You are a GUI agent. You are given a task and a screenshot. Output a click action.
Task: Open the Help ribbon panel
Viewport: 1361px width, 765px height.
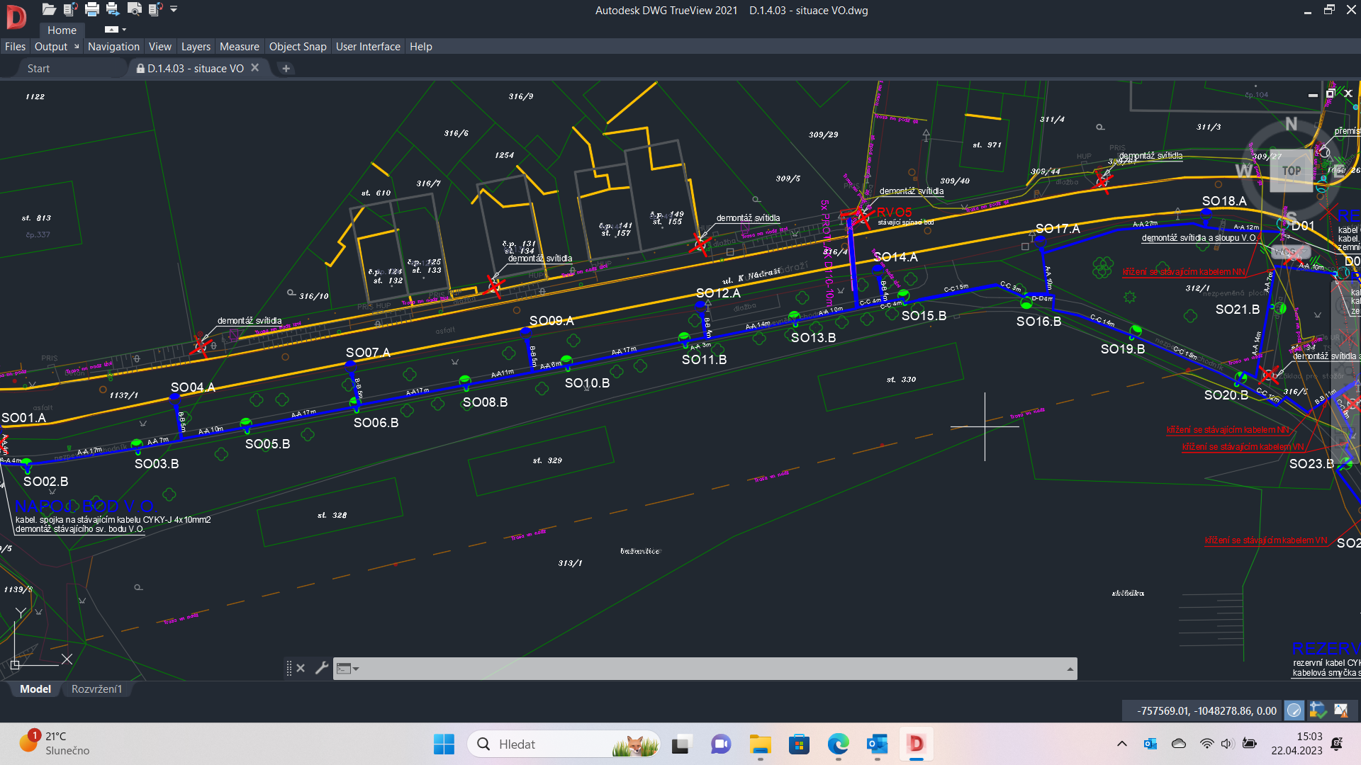[x=421, y=46]
